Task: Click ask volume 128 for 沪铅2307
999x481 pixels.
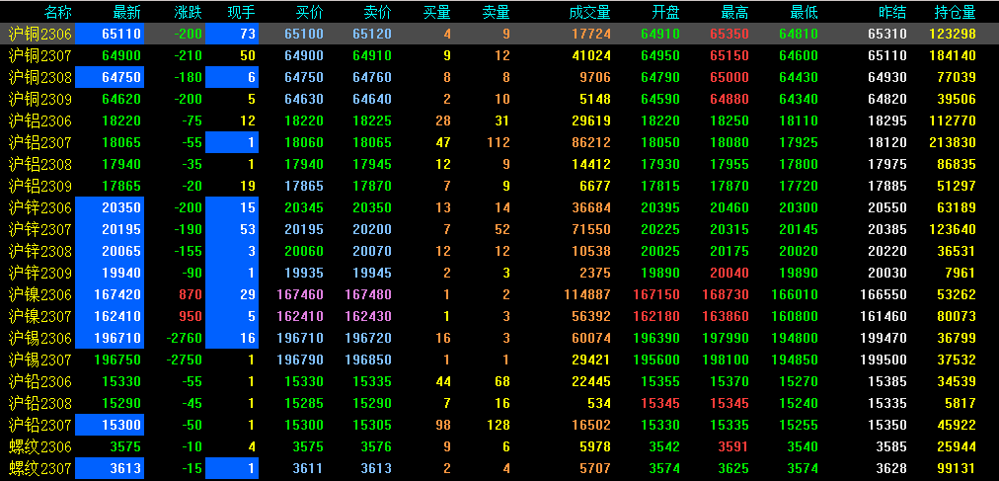Action: coord(499,426)
